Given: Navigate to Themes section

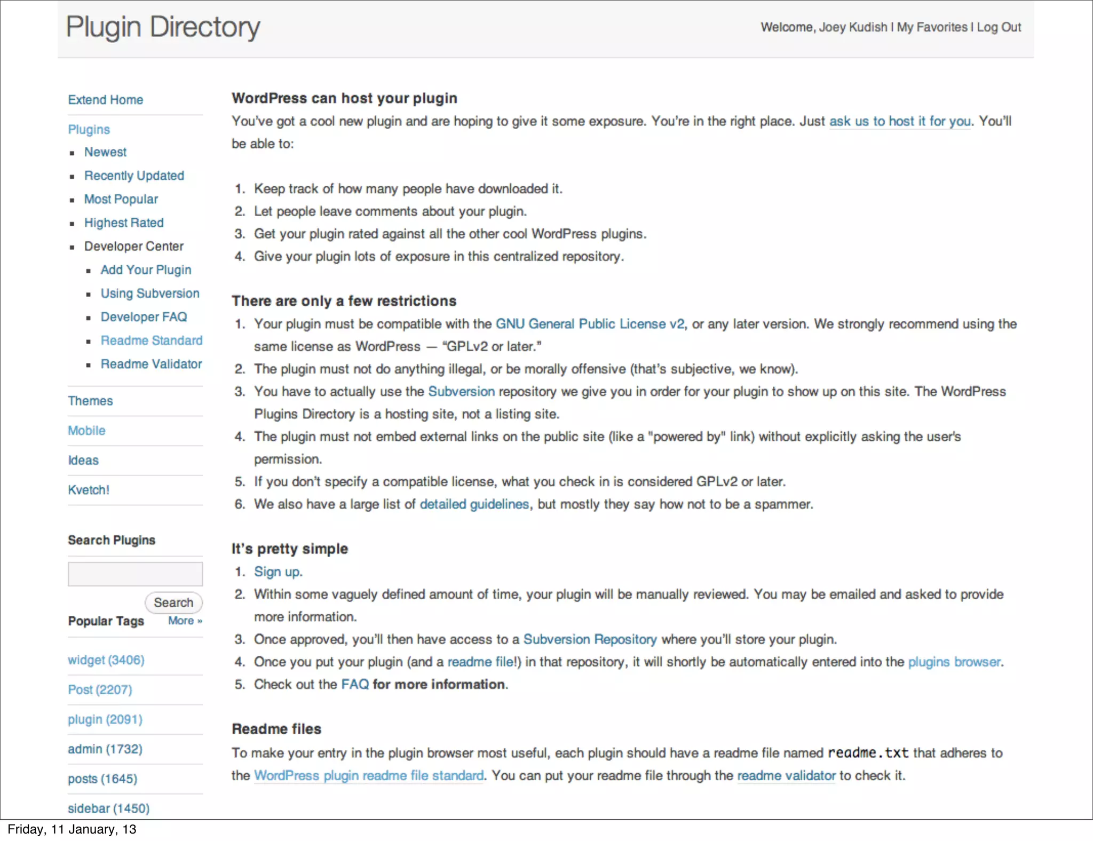Looking at the screenshot, I should click(90, 401).
